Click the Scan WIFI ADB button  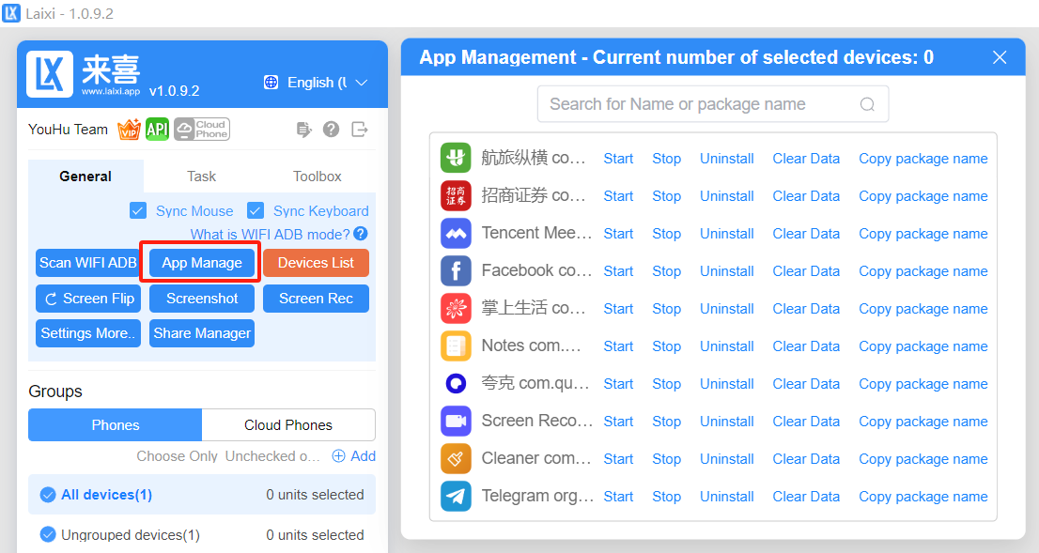click(88, 263)
